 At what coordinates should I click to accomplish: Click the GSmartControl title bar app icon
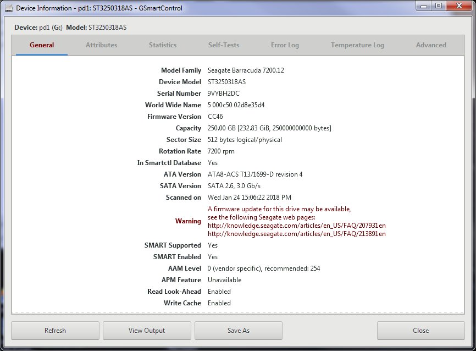[9, 8]
